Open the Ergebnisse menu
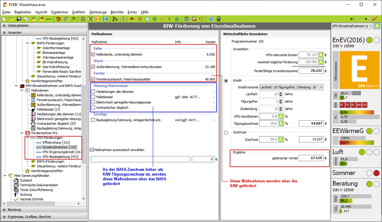 click(60, 12)
